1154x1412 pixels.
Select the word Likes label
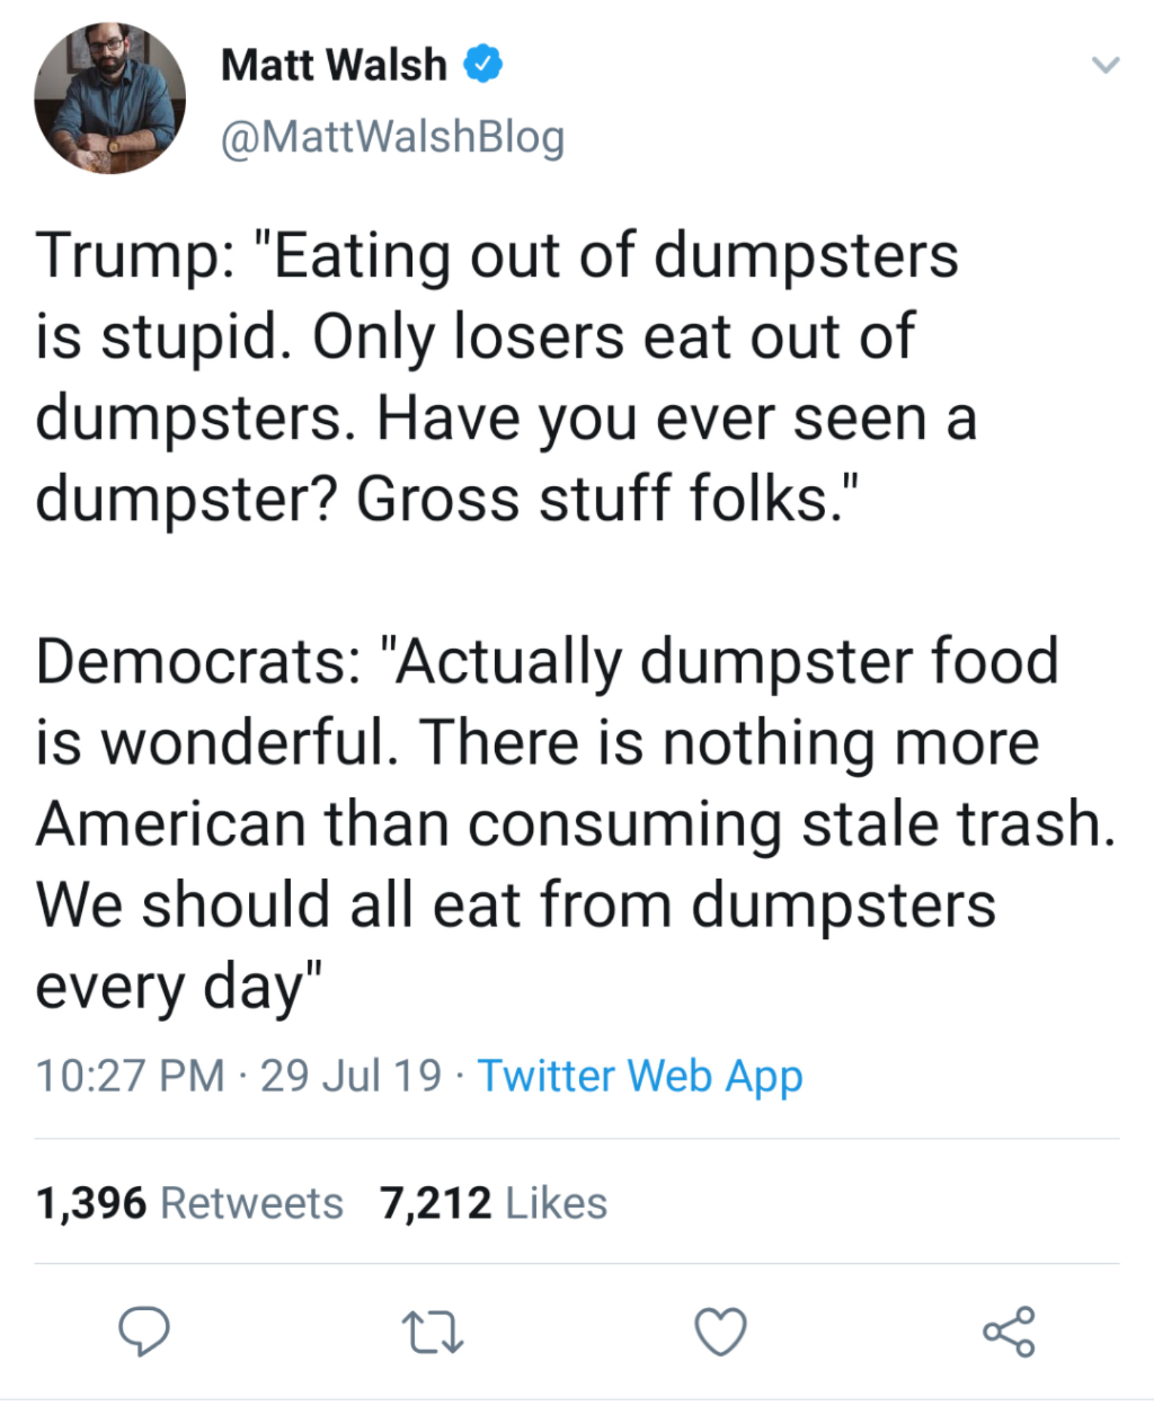(x=556, y=1203)
